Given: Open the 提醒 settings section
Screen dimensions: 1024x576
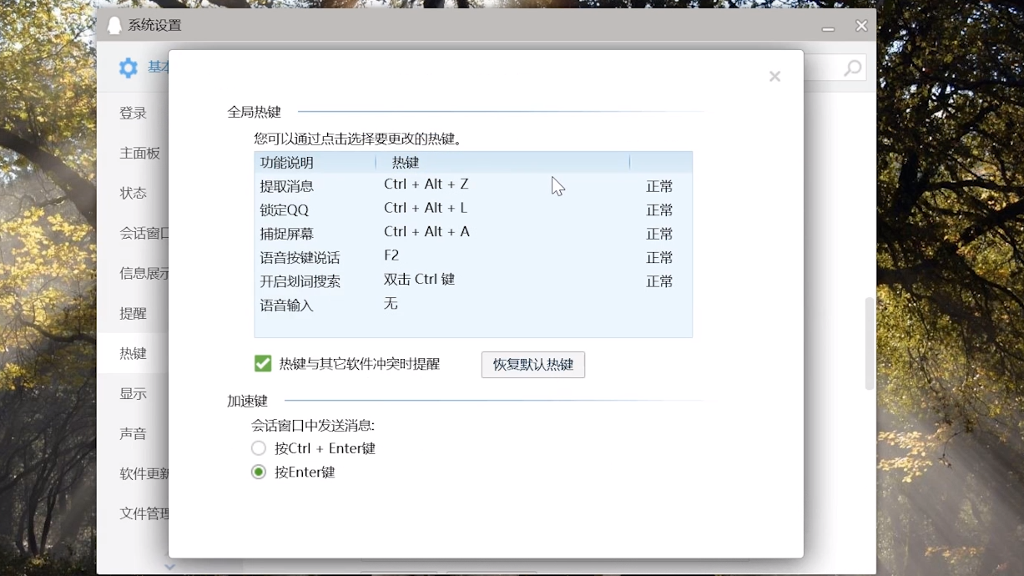Looking at the screenshot, I should tap(133, 313).
